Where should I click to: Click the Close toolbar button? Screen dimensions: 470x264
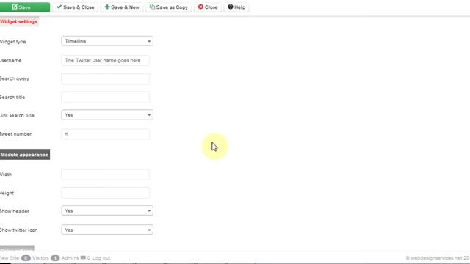click(208, 7)
